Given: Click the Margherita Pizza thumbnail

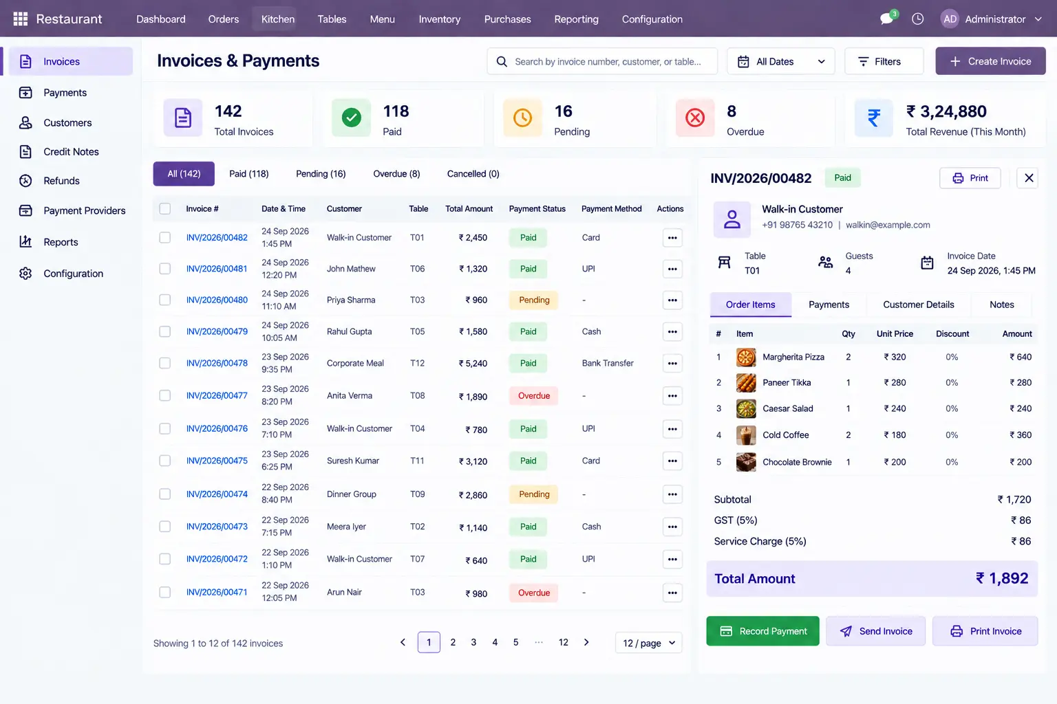Looking at the screenshot, I should pos(746,357).
